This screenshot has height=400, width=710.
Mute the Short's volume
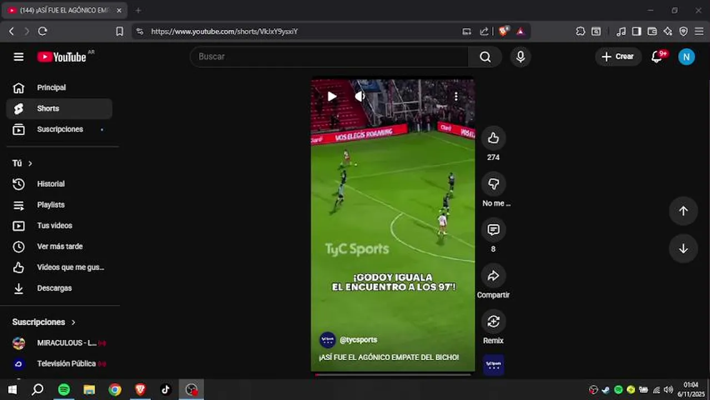(x=359, y=97)
